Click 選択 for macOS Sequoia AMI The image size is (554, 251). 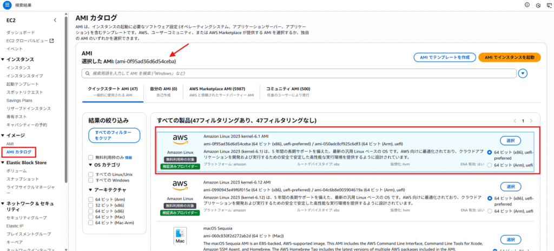coord(511,239)
